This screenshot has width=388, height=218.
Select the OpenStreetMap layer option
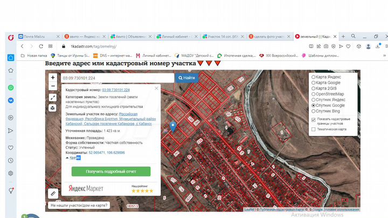(314, 94)
